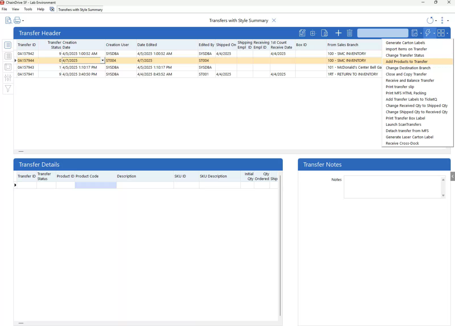Screen dimensions: 455x326
Task: Open the print preview icon
Action: (x=8, y=20)
